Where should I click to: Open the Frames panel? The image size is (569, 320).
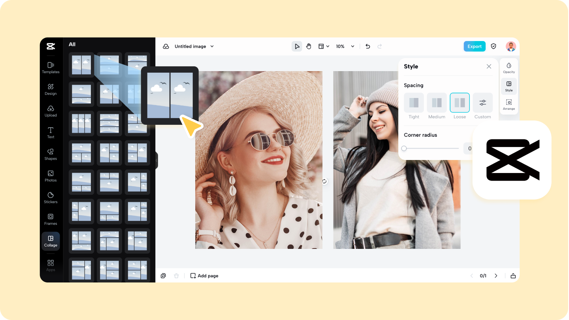tap(51, 220)
